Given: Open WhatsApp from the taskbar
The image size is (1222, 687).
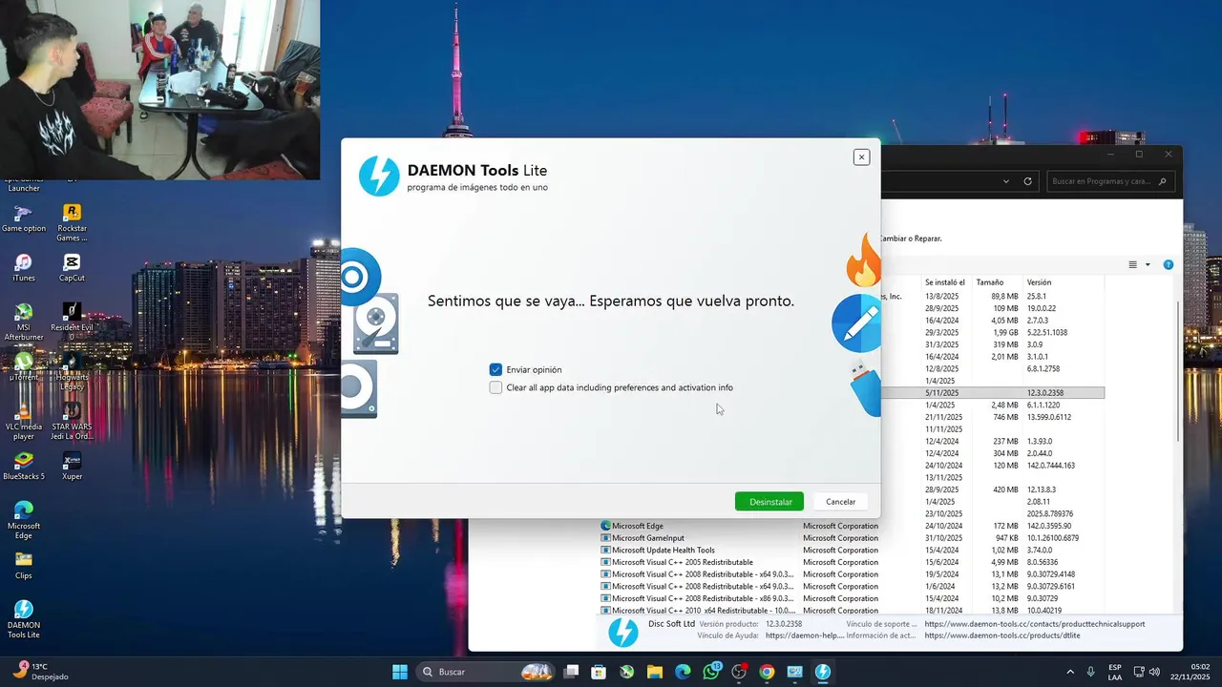Looking at the screenshot, I should pos(711,672).
